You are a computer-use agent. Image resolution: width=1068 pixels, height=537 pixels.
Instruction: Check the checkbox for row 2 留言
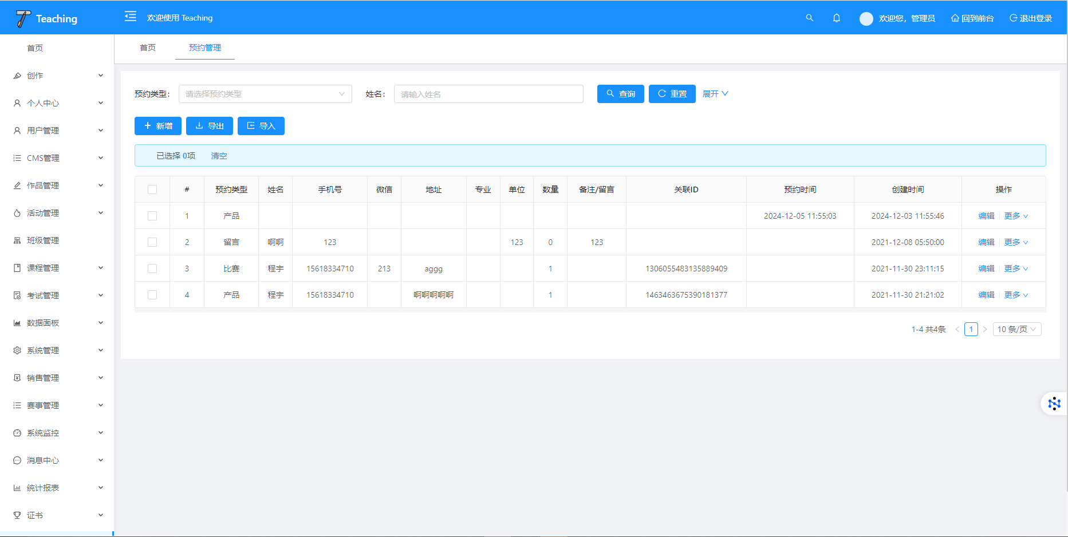[x=152, y=242]
